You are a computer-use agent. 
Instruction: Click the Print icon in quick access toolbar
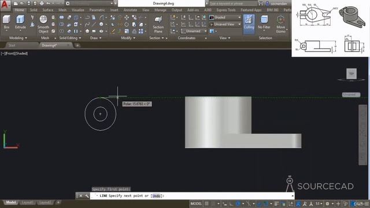click(x=42, y=3)
